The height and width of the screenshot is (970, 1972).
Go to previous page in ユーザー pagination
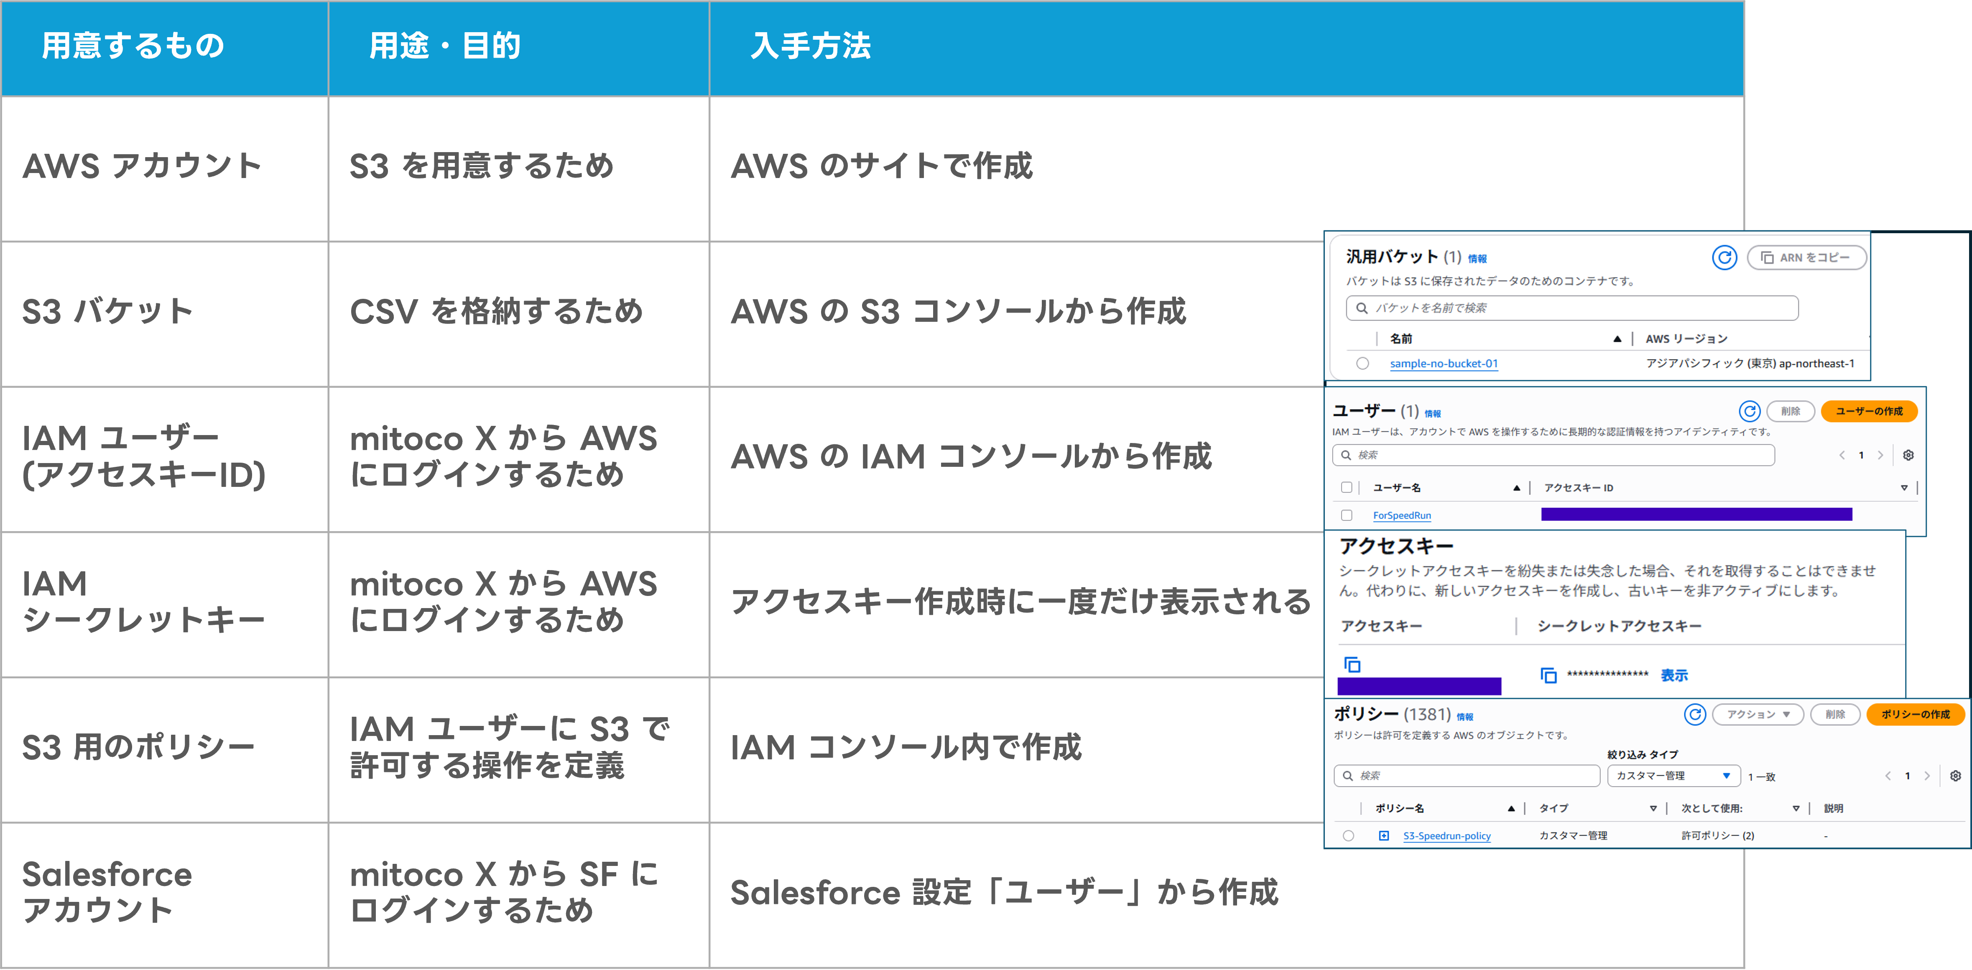(1842, 455)
